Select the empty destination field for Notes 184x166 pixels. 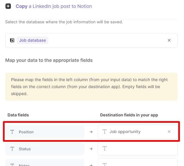[x=137, y=162]
